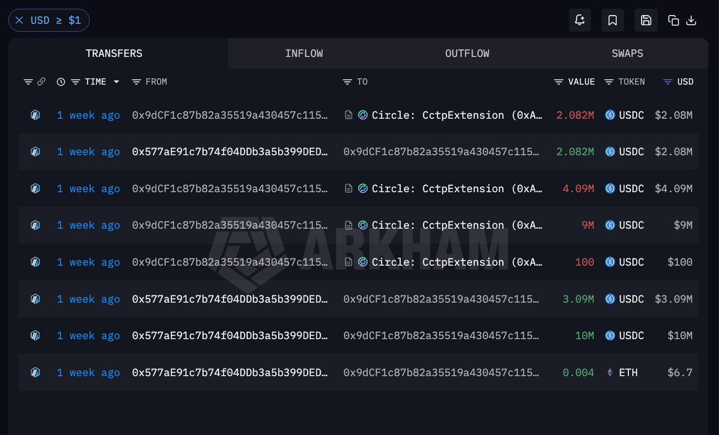
Task: Click the link icon in header
Action: click(x=41, y=82)
